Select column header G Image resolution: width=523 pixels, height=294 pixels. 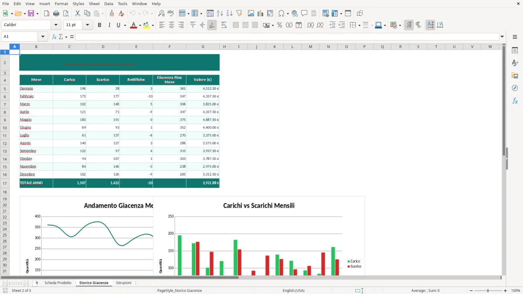click(203, 47)
